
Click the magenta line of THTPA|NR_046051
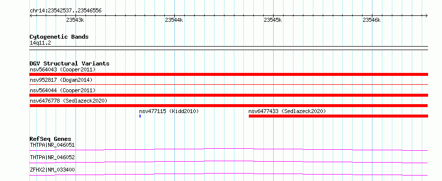(228, 149)
